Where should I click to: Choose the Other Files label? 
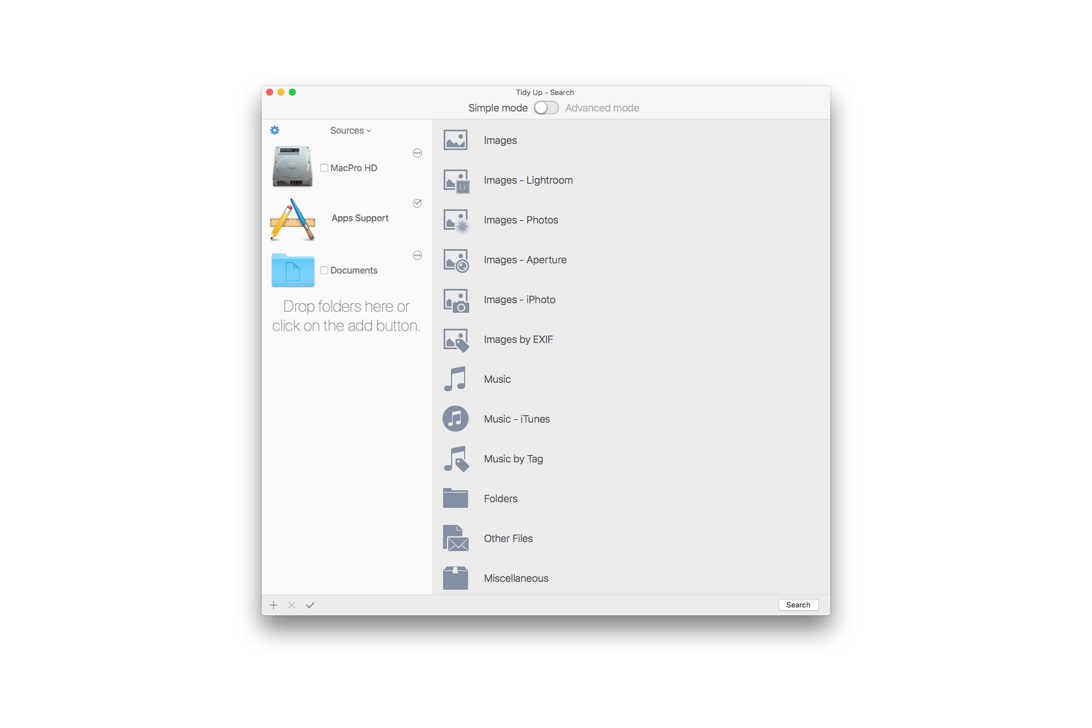508,539
